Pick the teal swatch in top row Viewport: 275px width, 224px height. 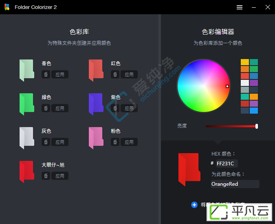(x=253, y=62)
